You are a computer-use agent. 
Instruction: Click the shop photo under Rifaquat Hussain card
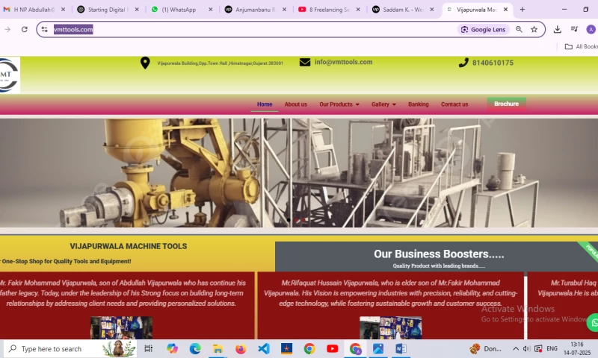tap(390, 327)
